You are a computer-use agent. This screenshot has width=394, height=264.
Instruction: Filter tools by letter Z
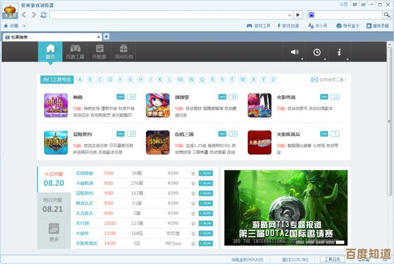[273, 80]
